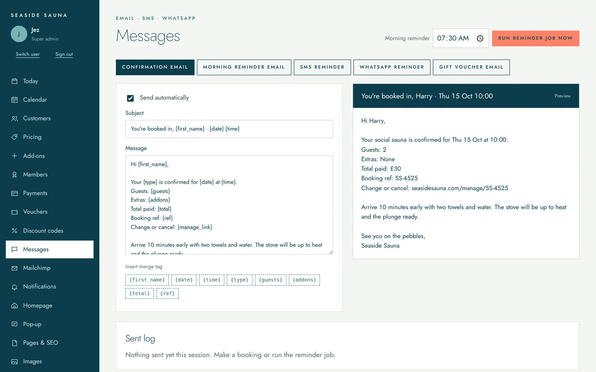Open time picker via clock icon
Image resolution: width=596 pixels, height=372 pixels.
coord(480,38)
